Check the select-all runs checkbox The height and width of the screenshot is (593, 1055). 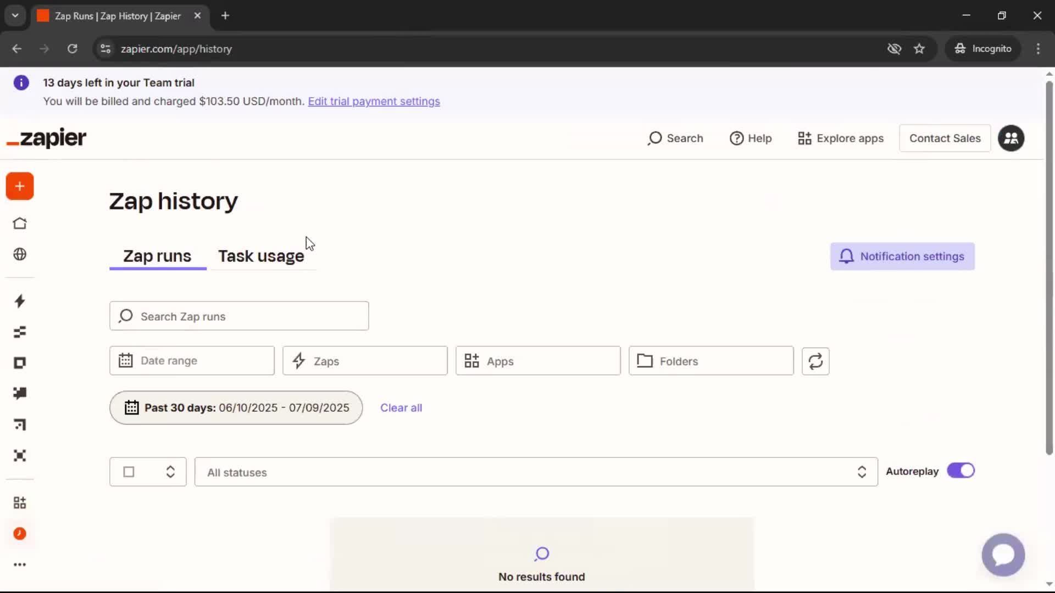[129, 472]
